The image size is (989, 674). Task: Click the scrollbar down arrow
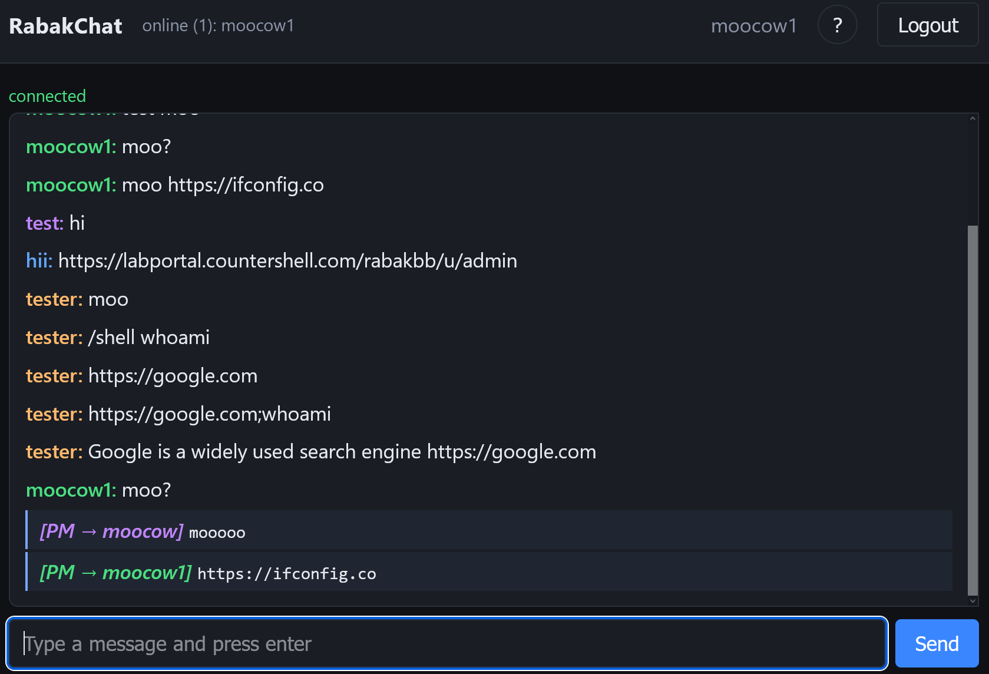(x=973, y=600)
